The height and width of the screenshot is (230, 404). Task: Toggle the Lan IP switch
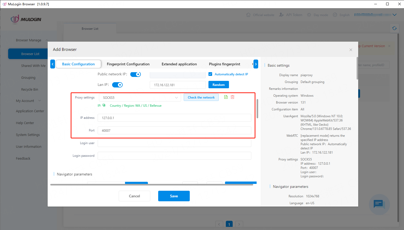(x=117, y=85)
